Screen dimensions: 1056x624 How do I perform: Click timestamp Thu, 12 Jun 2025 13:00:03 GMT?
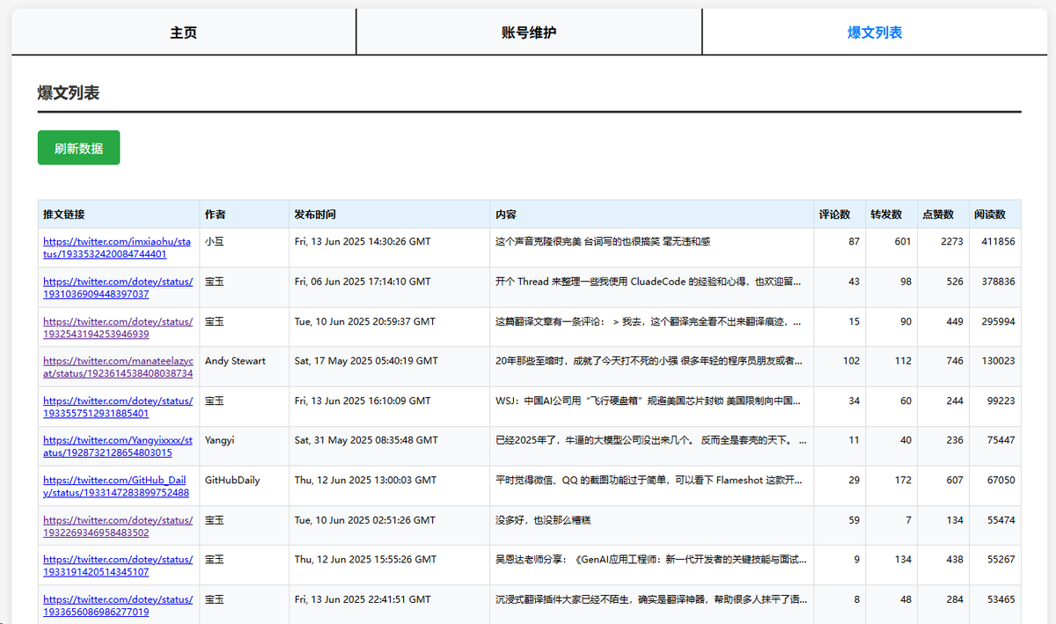click(x=365, y=481)
